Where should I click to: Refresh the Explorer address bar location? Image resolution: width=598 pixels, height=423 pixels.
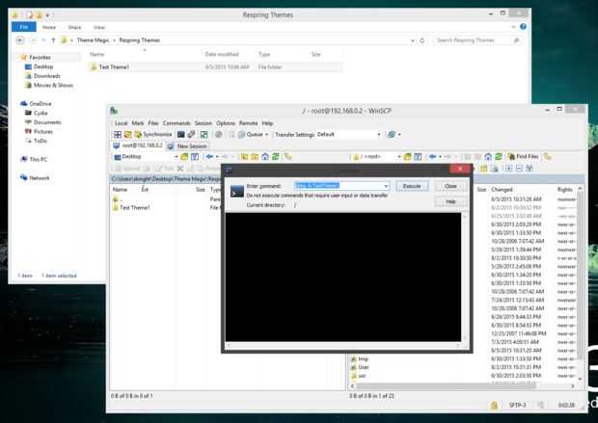[421, 40]
